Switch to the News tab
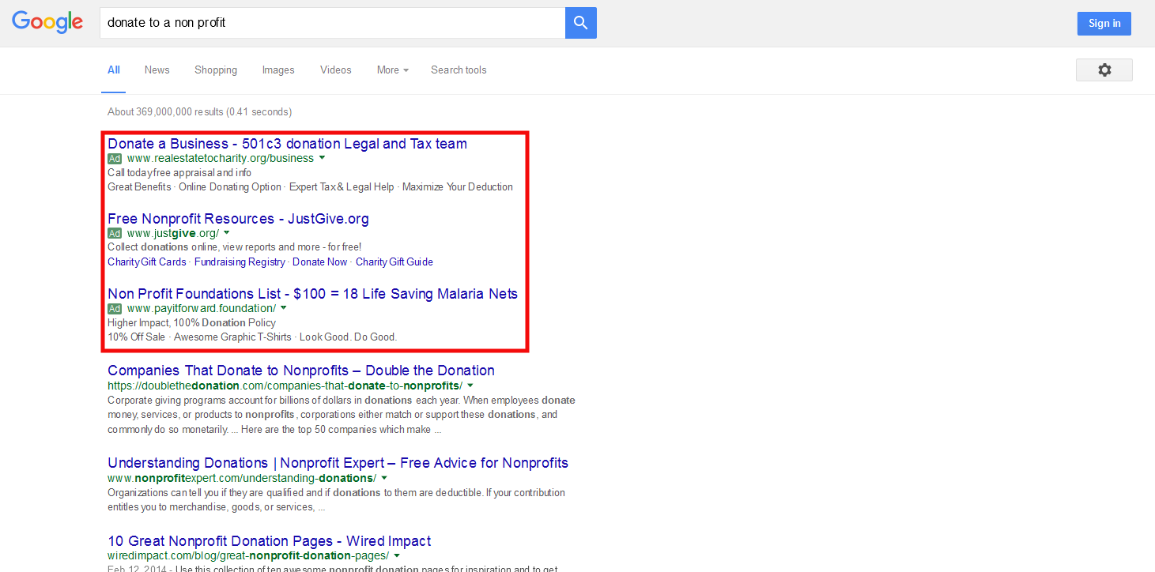This screenshot has height=572, width=1155. point(157,70)
